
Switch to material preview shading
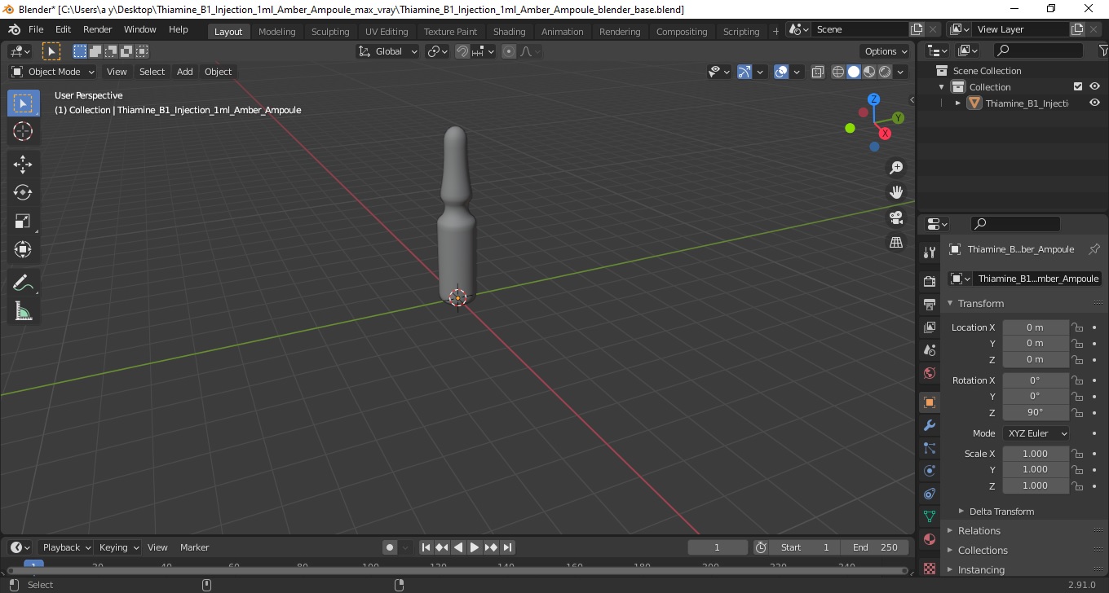[869, 72]
